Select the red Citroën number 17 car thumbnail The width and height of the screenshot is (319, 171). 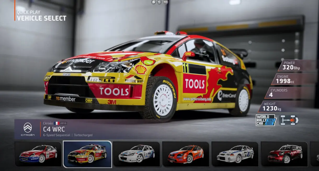38,154
